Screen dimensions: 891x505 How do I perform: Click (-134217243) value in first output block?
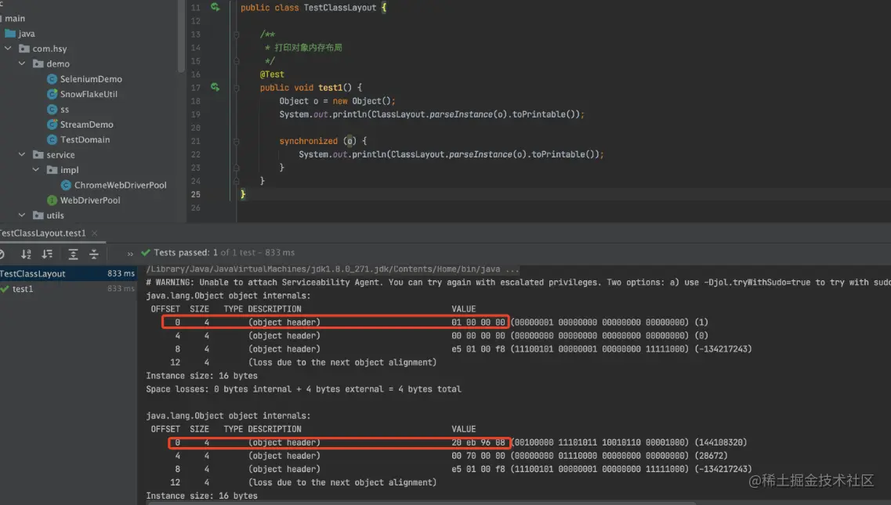723,349
